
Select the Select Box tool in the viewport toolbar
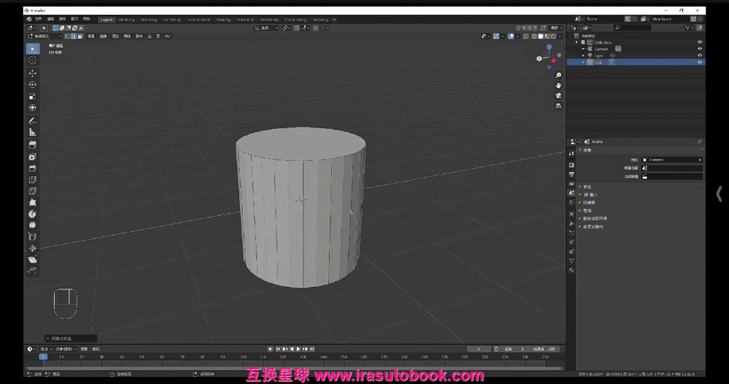(x=33, y=49)
